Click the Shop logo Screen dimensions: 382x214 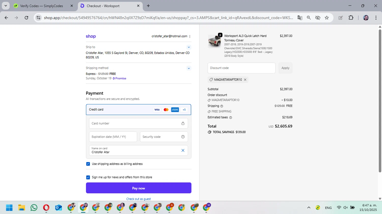tap(91, 36)
